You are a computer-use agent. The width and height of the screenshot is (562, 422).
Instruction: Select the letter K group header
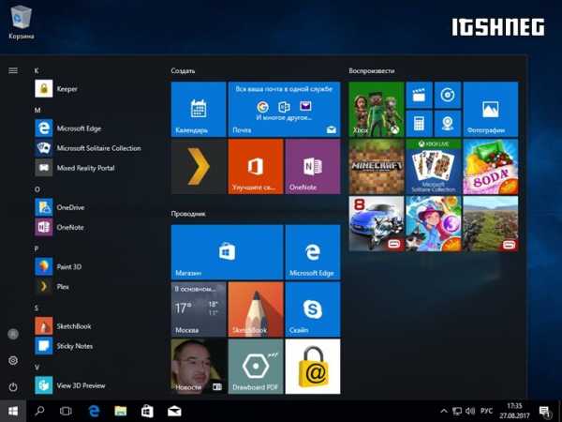(x=37, y=70)
